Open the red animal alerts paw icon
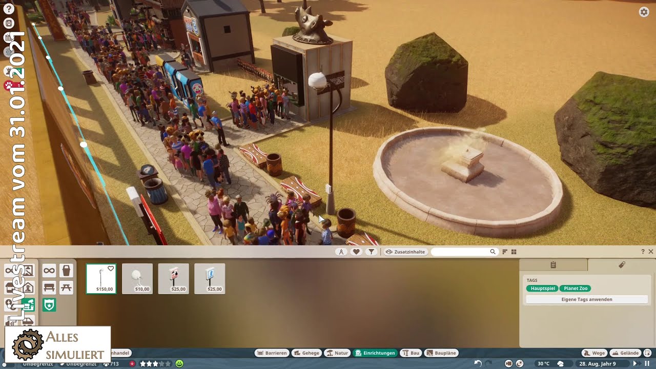This screenshot has width=656, height=369. [9, 86]
